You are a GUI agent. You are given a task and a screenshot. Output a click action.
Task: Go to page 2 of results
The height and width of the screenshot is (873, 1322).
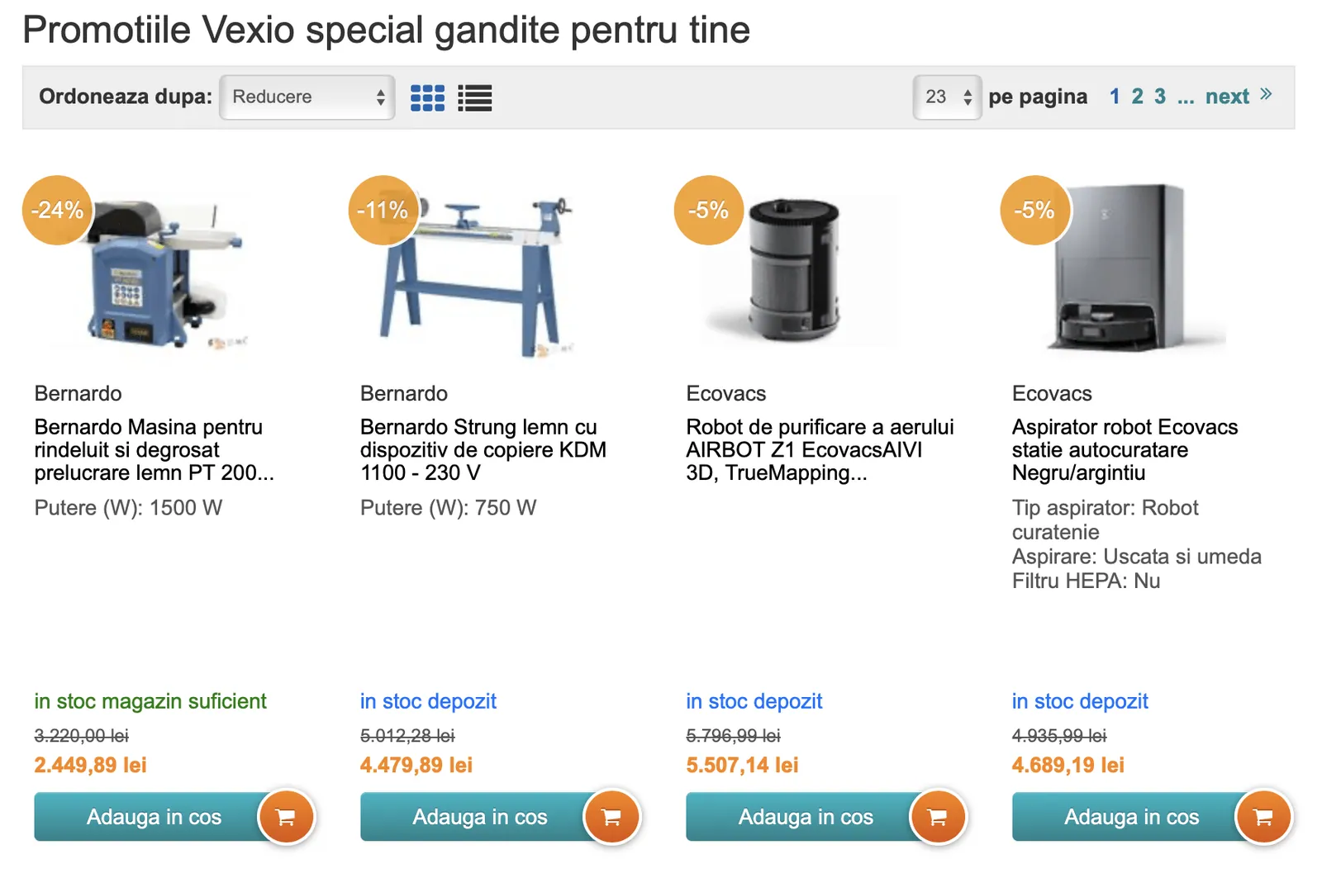pos(1137,97)
